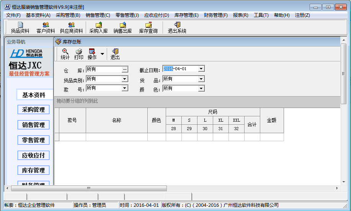Viewport: 351px width, 211px height.
Task: Open the 库存管理(E) menu
Action: (186, 15)
